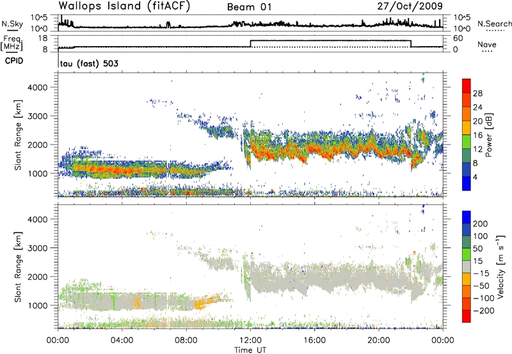The width and height of the screenshot is (512, 354).
Task: Click the '28' tick on the power colorbar
Action: [477, 93]
